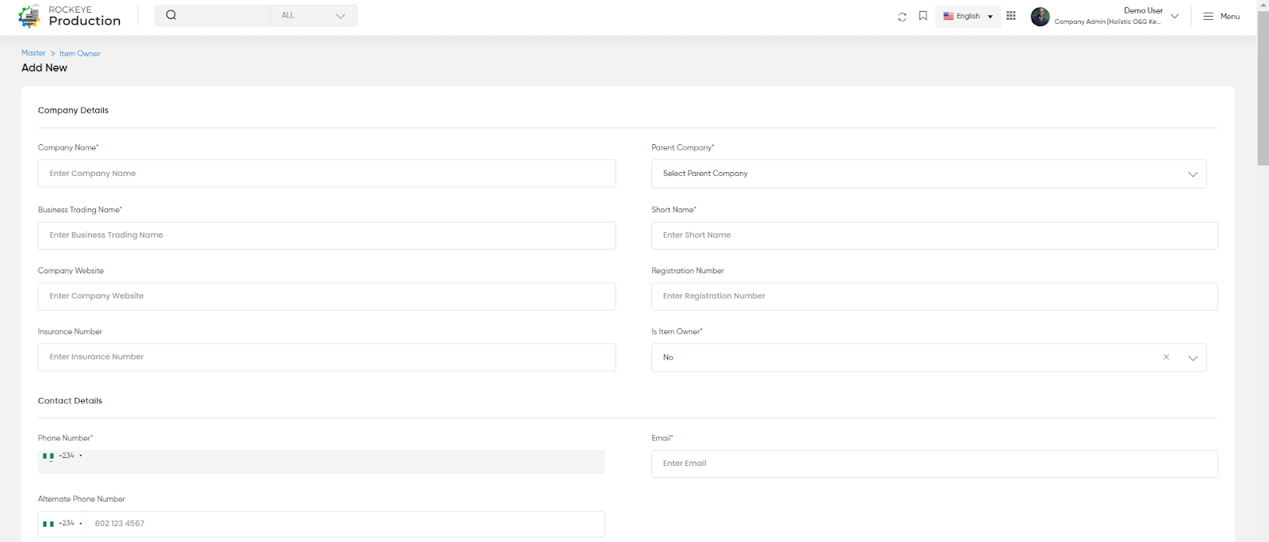The image size is (1269, 542).
Task: Focus the Enter Company Name field
Action: click(x=327, y=174)
